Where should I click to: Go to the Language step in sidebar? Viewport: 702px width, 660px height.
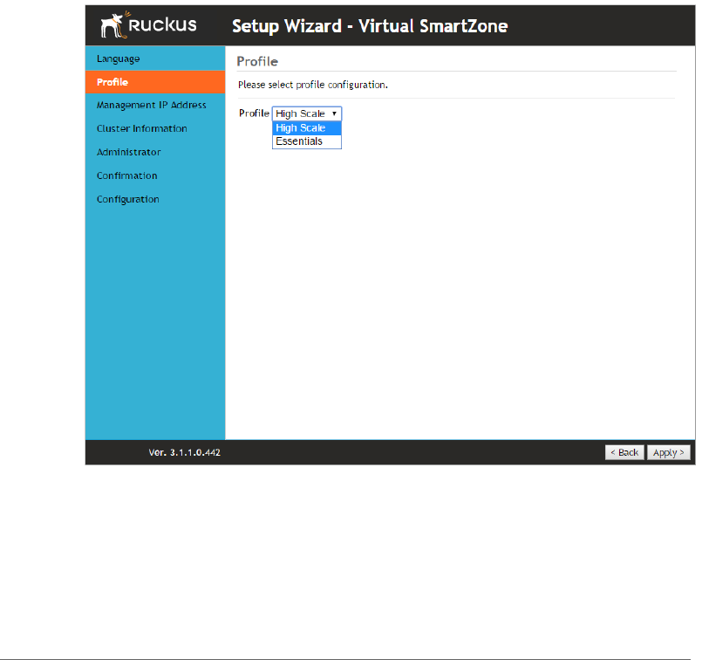click(155, 58)
